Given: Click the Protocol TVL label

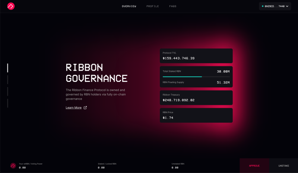Looking at the screenshot, I should 169,53.
